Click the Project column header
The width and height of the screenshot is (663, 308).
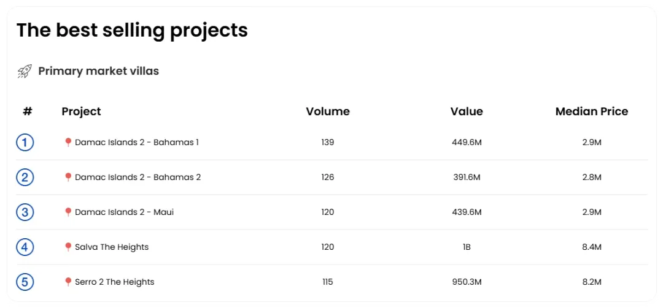pos(81,111)
